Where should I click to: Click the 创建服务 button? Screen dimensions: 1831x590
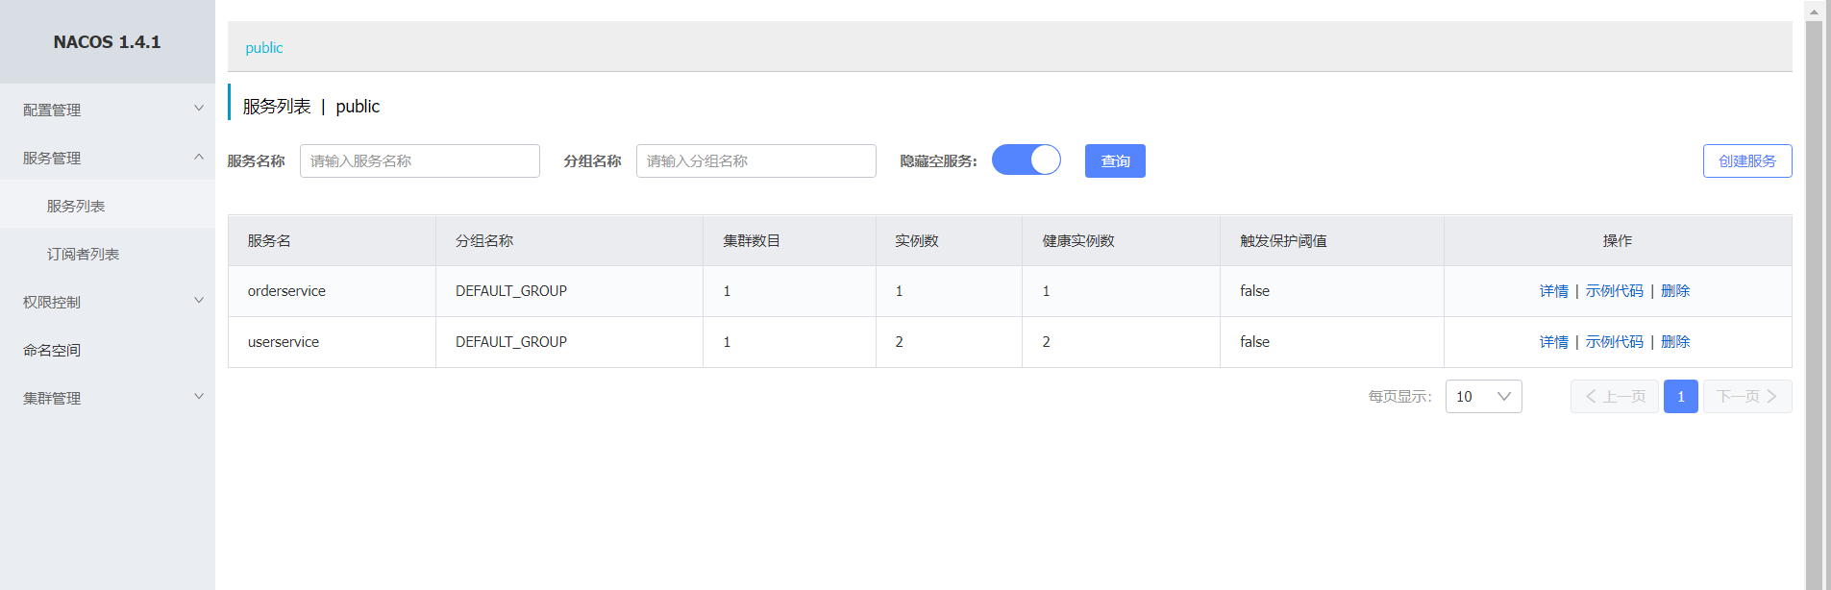click(x=1746, y=161)
